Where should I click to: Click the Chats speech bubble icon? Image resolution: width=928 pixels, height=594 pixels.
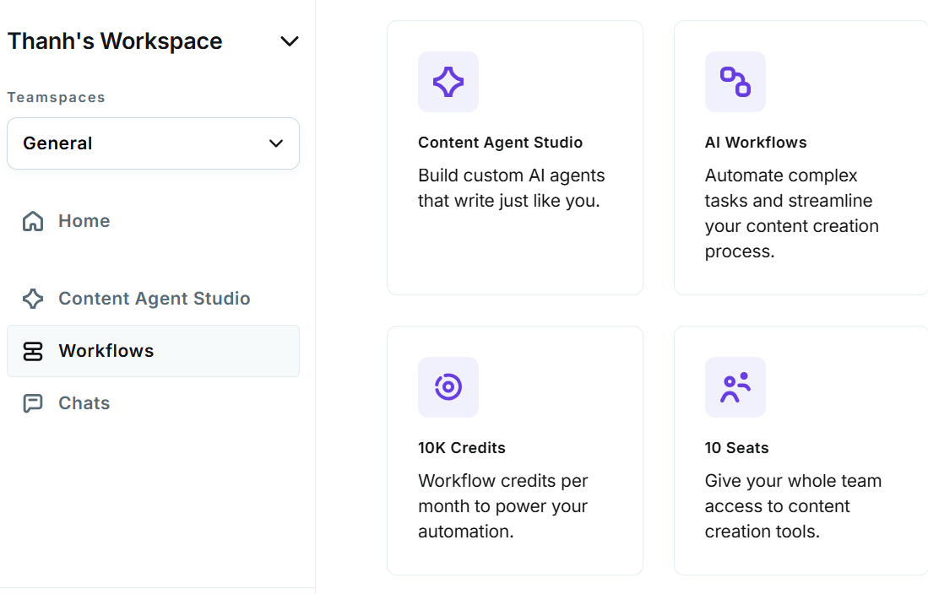click(x=33, y=403)
